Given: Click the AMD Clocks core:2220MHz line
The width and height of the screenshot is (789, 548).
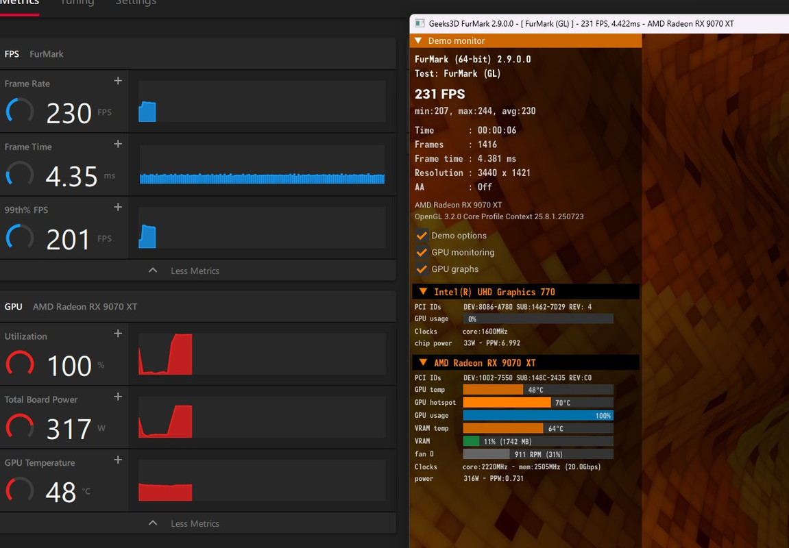Looking at the screenshot, I should [x=508, y=466].
